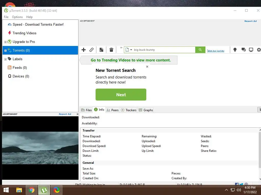Show hidden tray icons chevron

(226, 190)
